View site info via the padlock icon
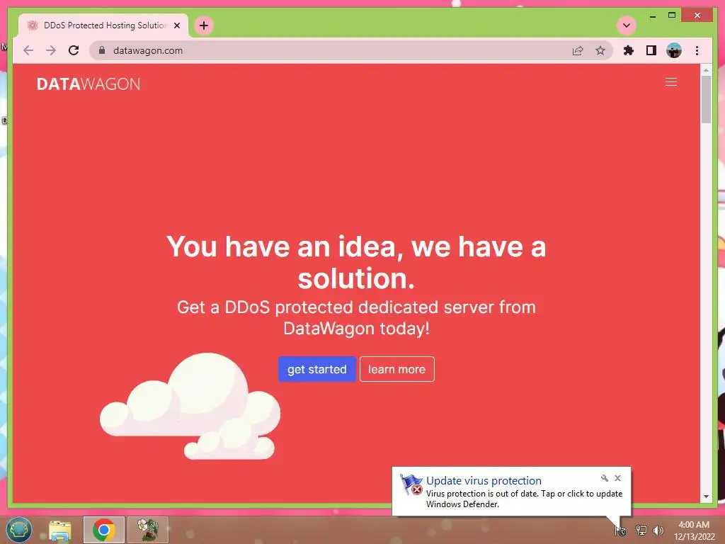725x544 pixels. [x=102, y=50]
